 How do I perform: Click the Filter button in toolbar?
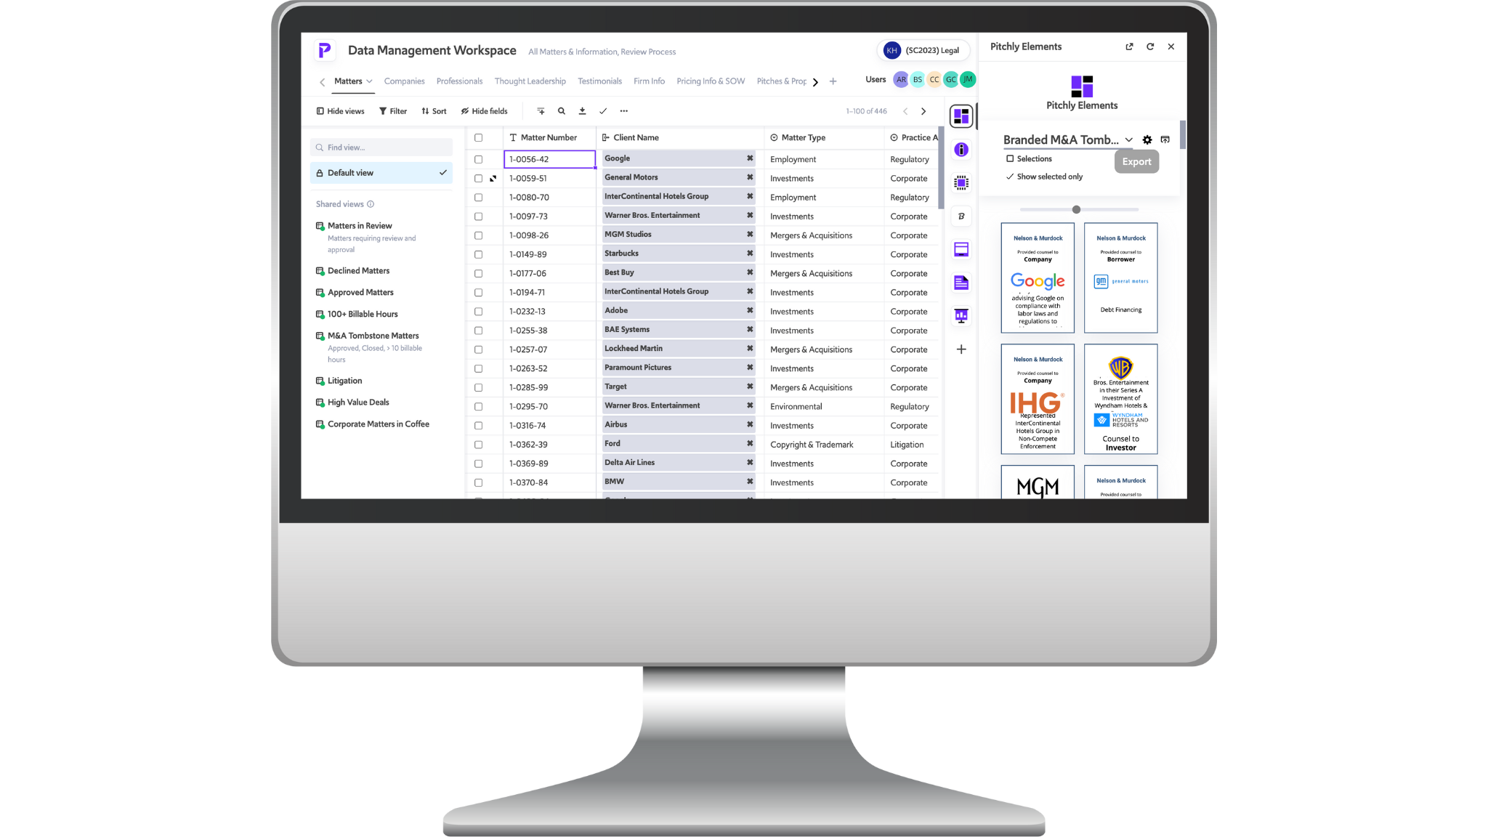pos(394,110)
